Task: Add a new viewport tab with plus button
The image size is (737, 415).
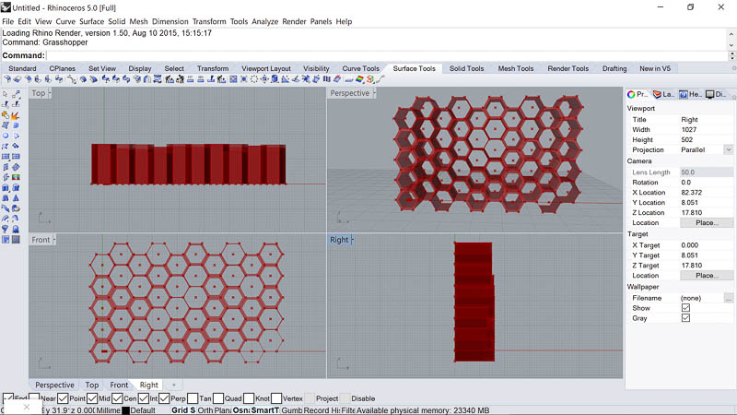Action: (x=173, y=385)
